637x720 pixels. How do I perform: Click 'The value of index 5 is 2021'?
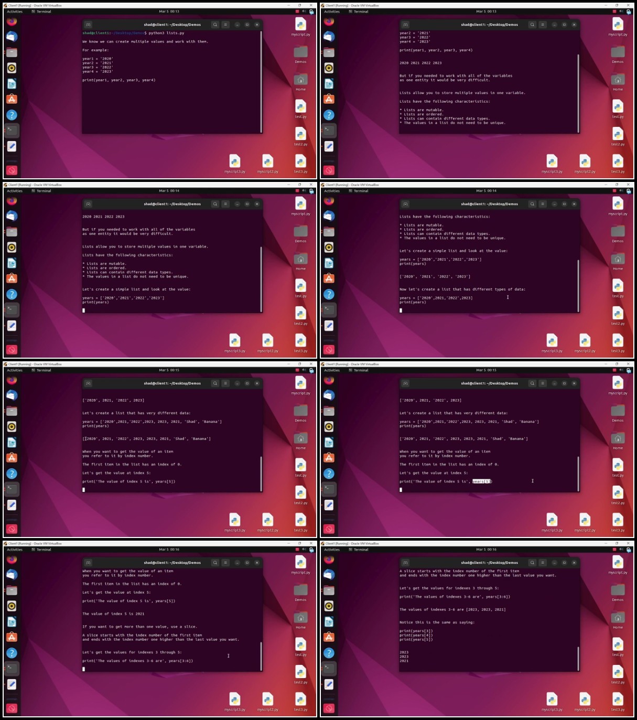tap(113, 614)
